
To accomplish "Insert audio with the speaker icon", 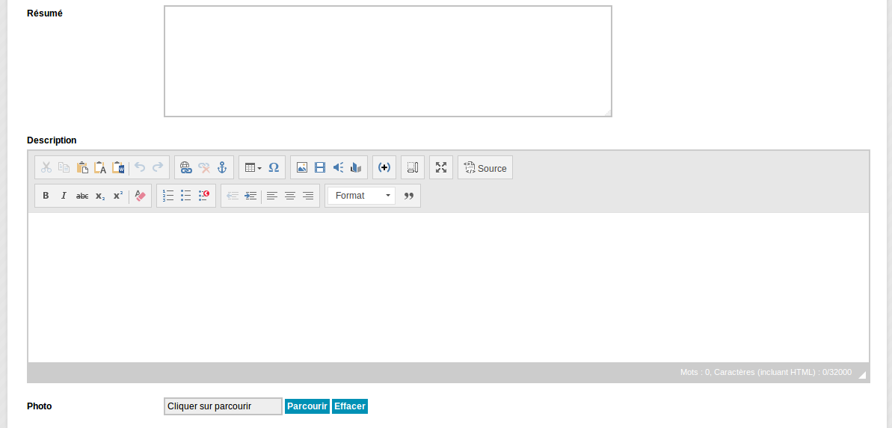I will (x=338, y=167).
